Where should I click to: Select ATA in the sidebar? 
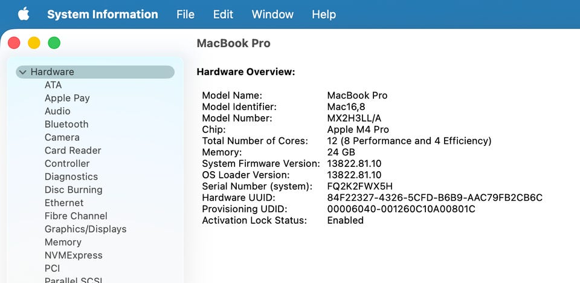pos(53,85)
